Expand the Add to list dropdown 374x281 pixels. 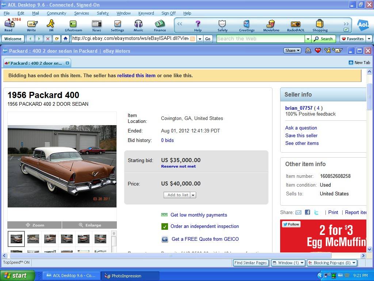(193, 195)
